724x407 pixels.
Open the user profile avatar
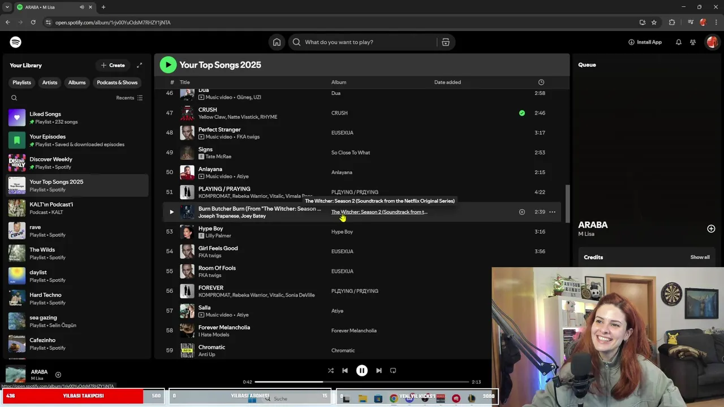tap(712, 42)
